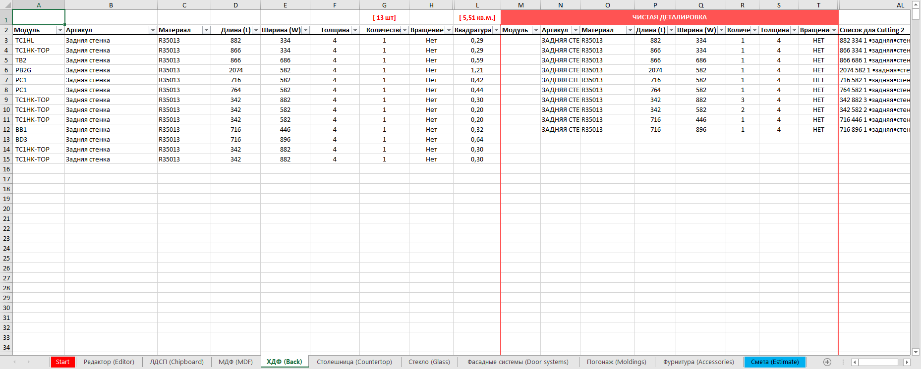The image size is (921, 369).
Task: Click the Select All corner triangle
Action: click(x=6, y=5)
